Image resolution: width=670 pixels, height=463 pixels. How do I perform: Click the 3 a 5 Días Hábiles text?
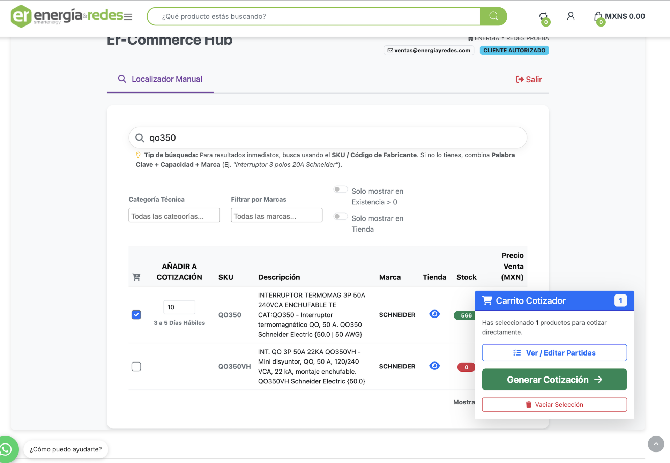pyautogui.click(x=179, y=323)
